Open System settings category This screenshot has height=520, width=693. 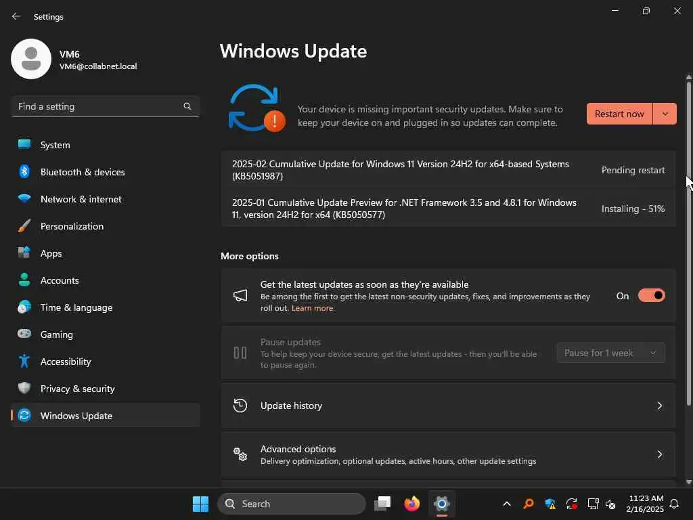coord(105,145)
